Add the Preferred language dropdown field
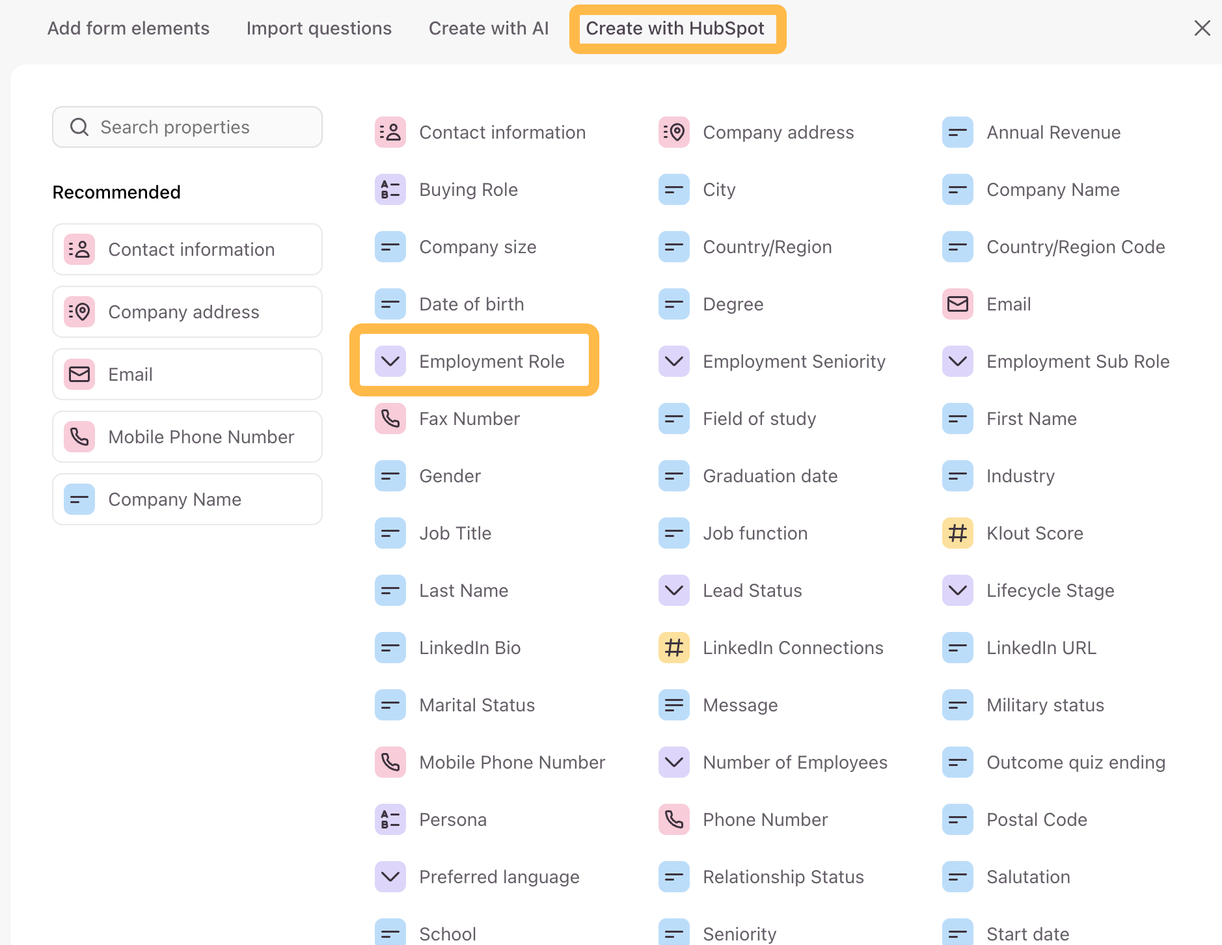1222x945 pixels. pos(498,877)
